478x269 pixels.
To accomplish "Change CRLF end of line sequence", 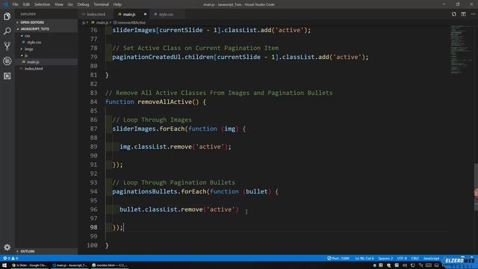I will (x=415, y=259).
